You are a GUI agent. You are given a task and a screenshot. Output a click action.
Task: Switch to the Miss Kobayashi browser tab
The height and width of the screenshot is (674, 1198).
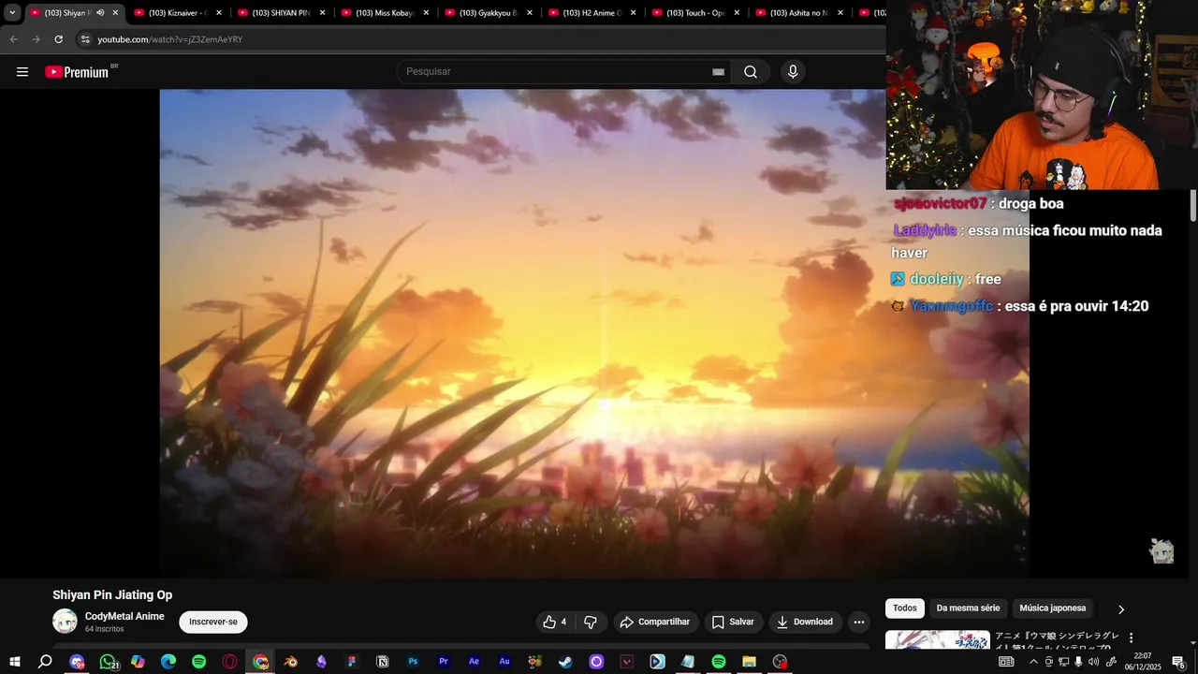384,13
